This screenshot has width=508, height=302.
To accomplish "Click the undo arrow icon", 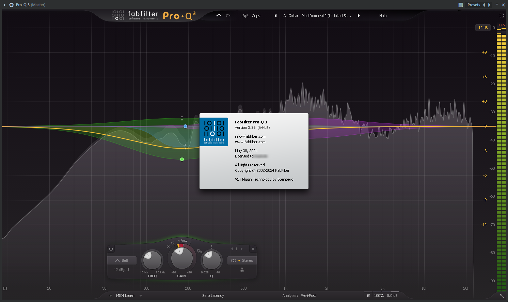I will (x=219, y=16).
